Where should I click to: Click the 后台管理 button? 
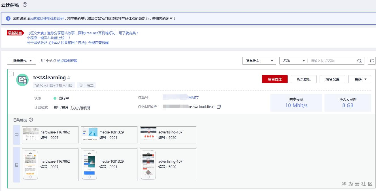click(275, 79)
